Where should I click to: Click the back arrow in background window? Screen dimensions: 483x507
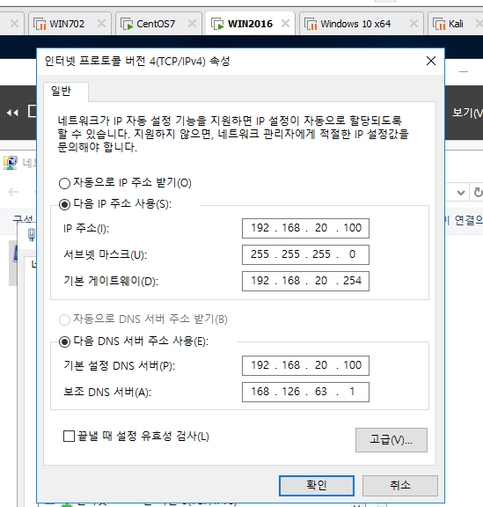coord(13,192)
